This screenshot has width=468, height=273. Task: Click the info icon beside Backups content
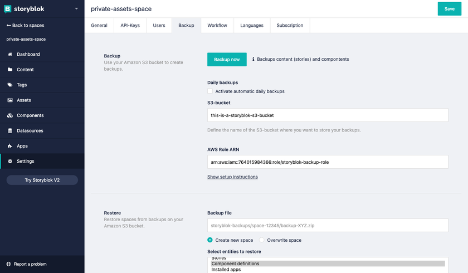[253, 59]
